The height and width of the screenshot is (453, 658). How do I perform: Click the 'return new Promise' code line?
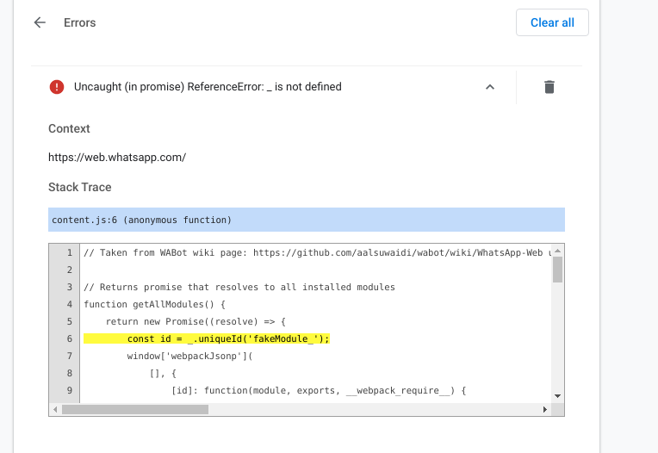[x=196, y=322]
